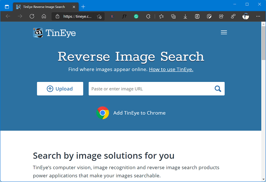Click Add TinEye to Chrome link
This screenshot has width=266, height=182.
pos(139,113)
